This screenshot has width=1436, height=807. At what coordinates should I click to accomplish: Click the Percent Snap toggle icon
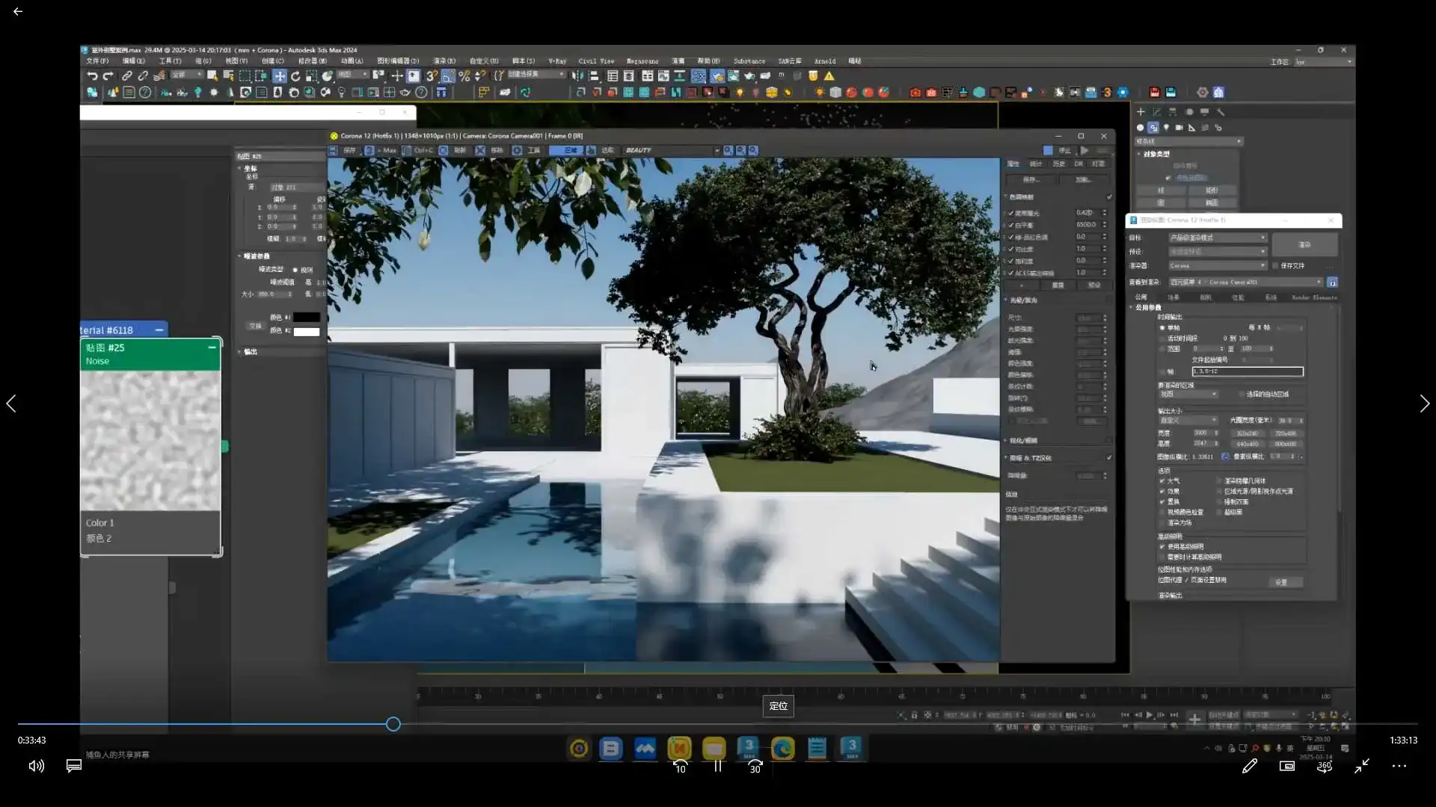click(x=464, y=75)
